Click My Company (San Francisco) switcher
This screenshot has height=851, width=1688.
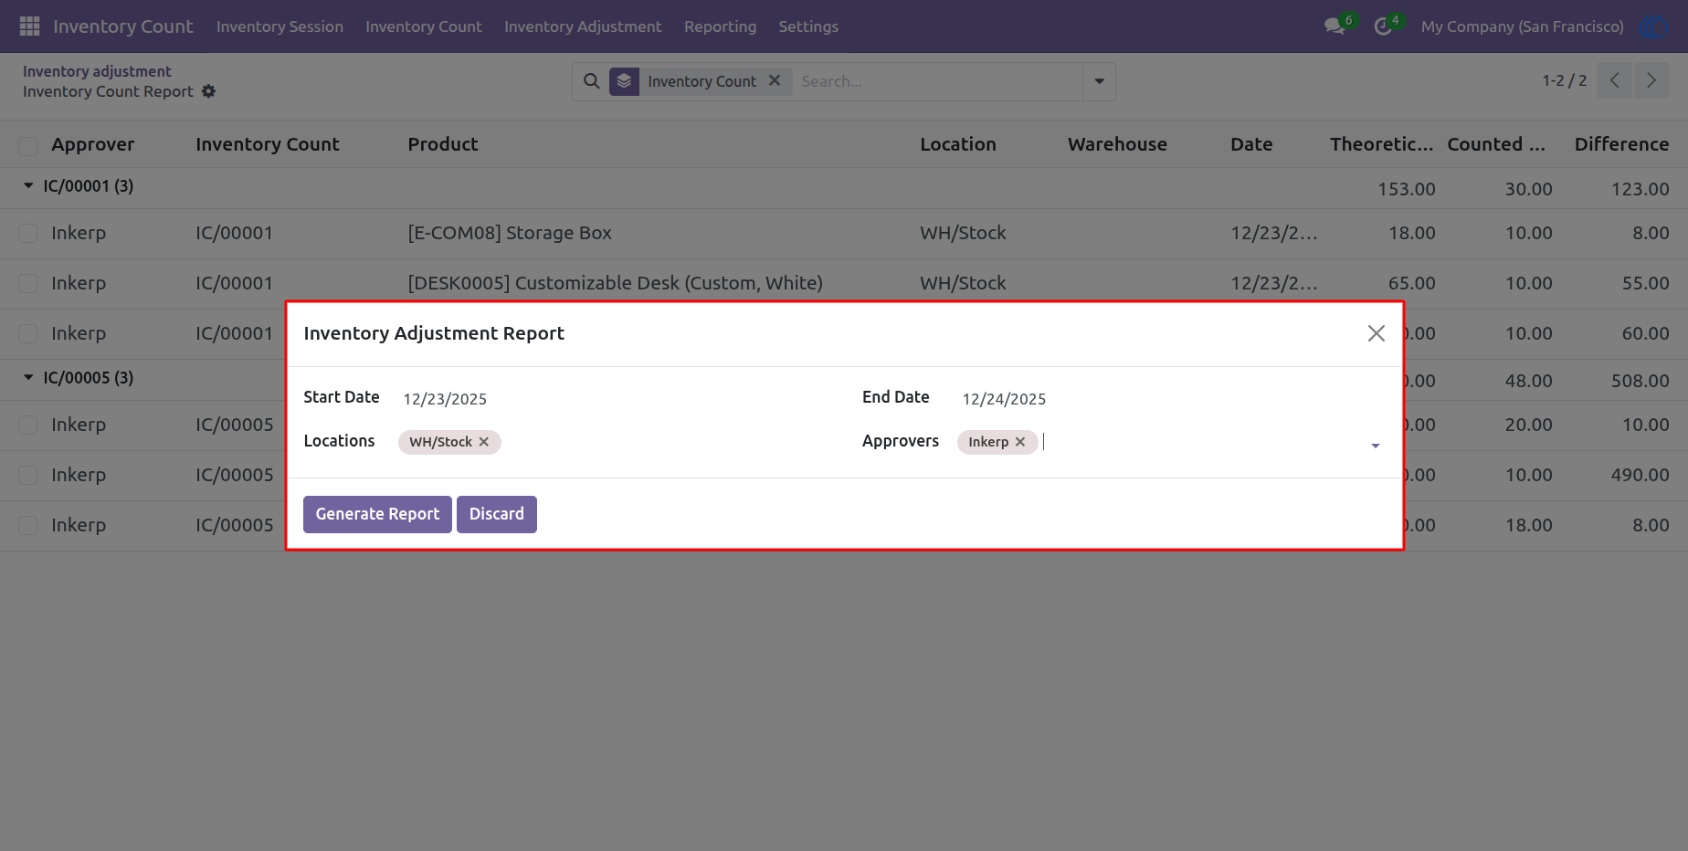(x=1522, y=26)
